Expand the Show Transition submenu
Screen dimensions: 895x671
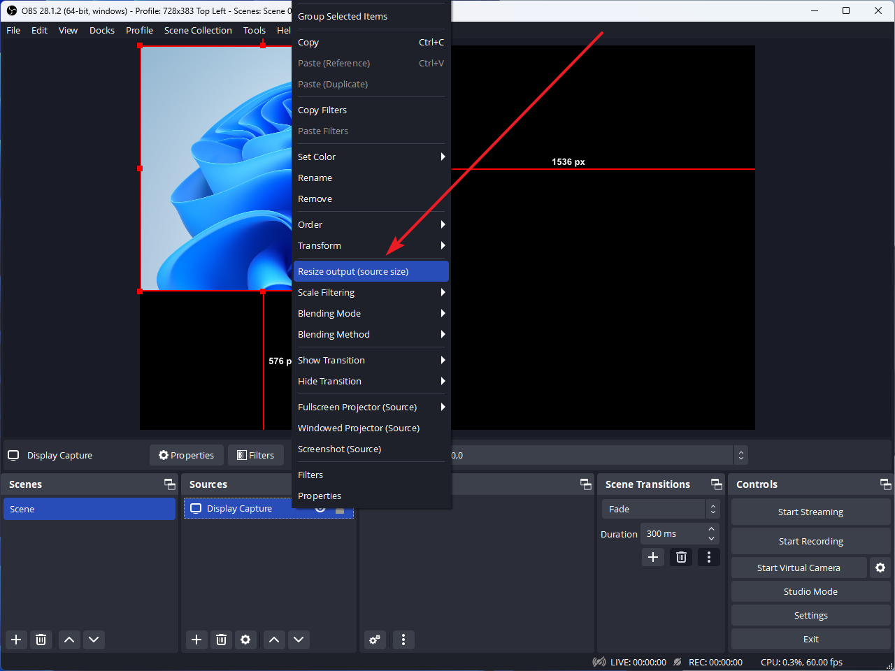click(x=443, y=360)
